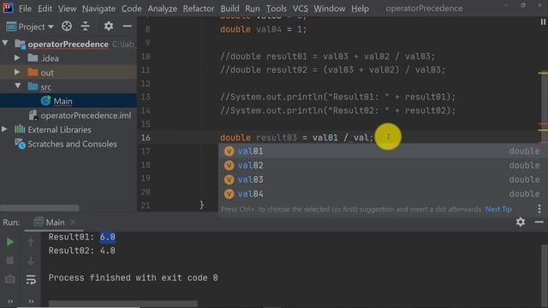
Task: Expand the out folder
Action: [x=17, y=72]
